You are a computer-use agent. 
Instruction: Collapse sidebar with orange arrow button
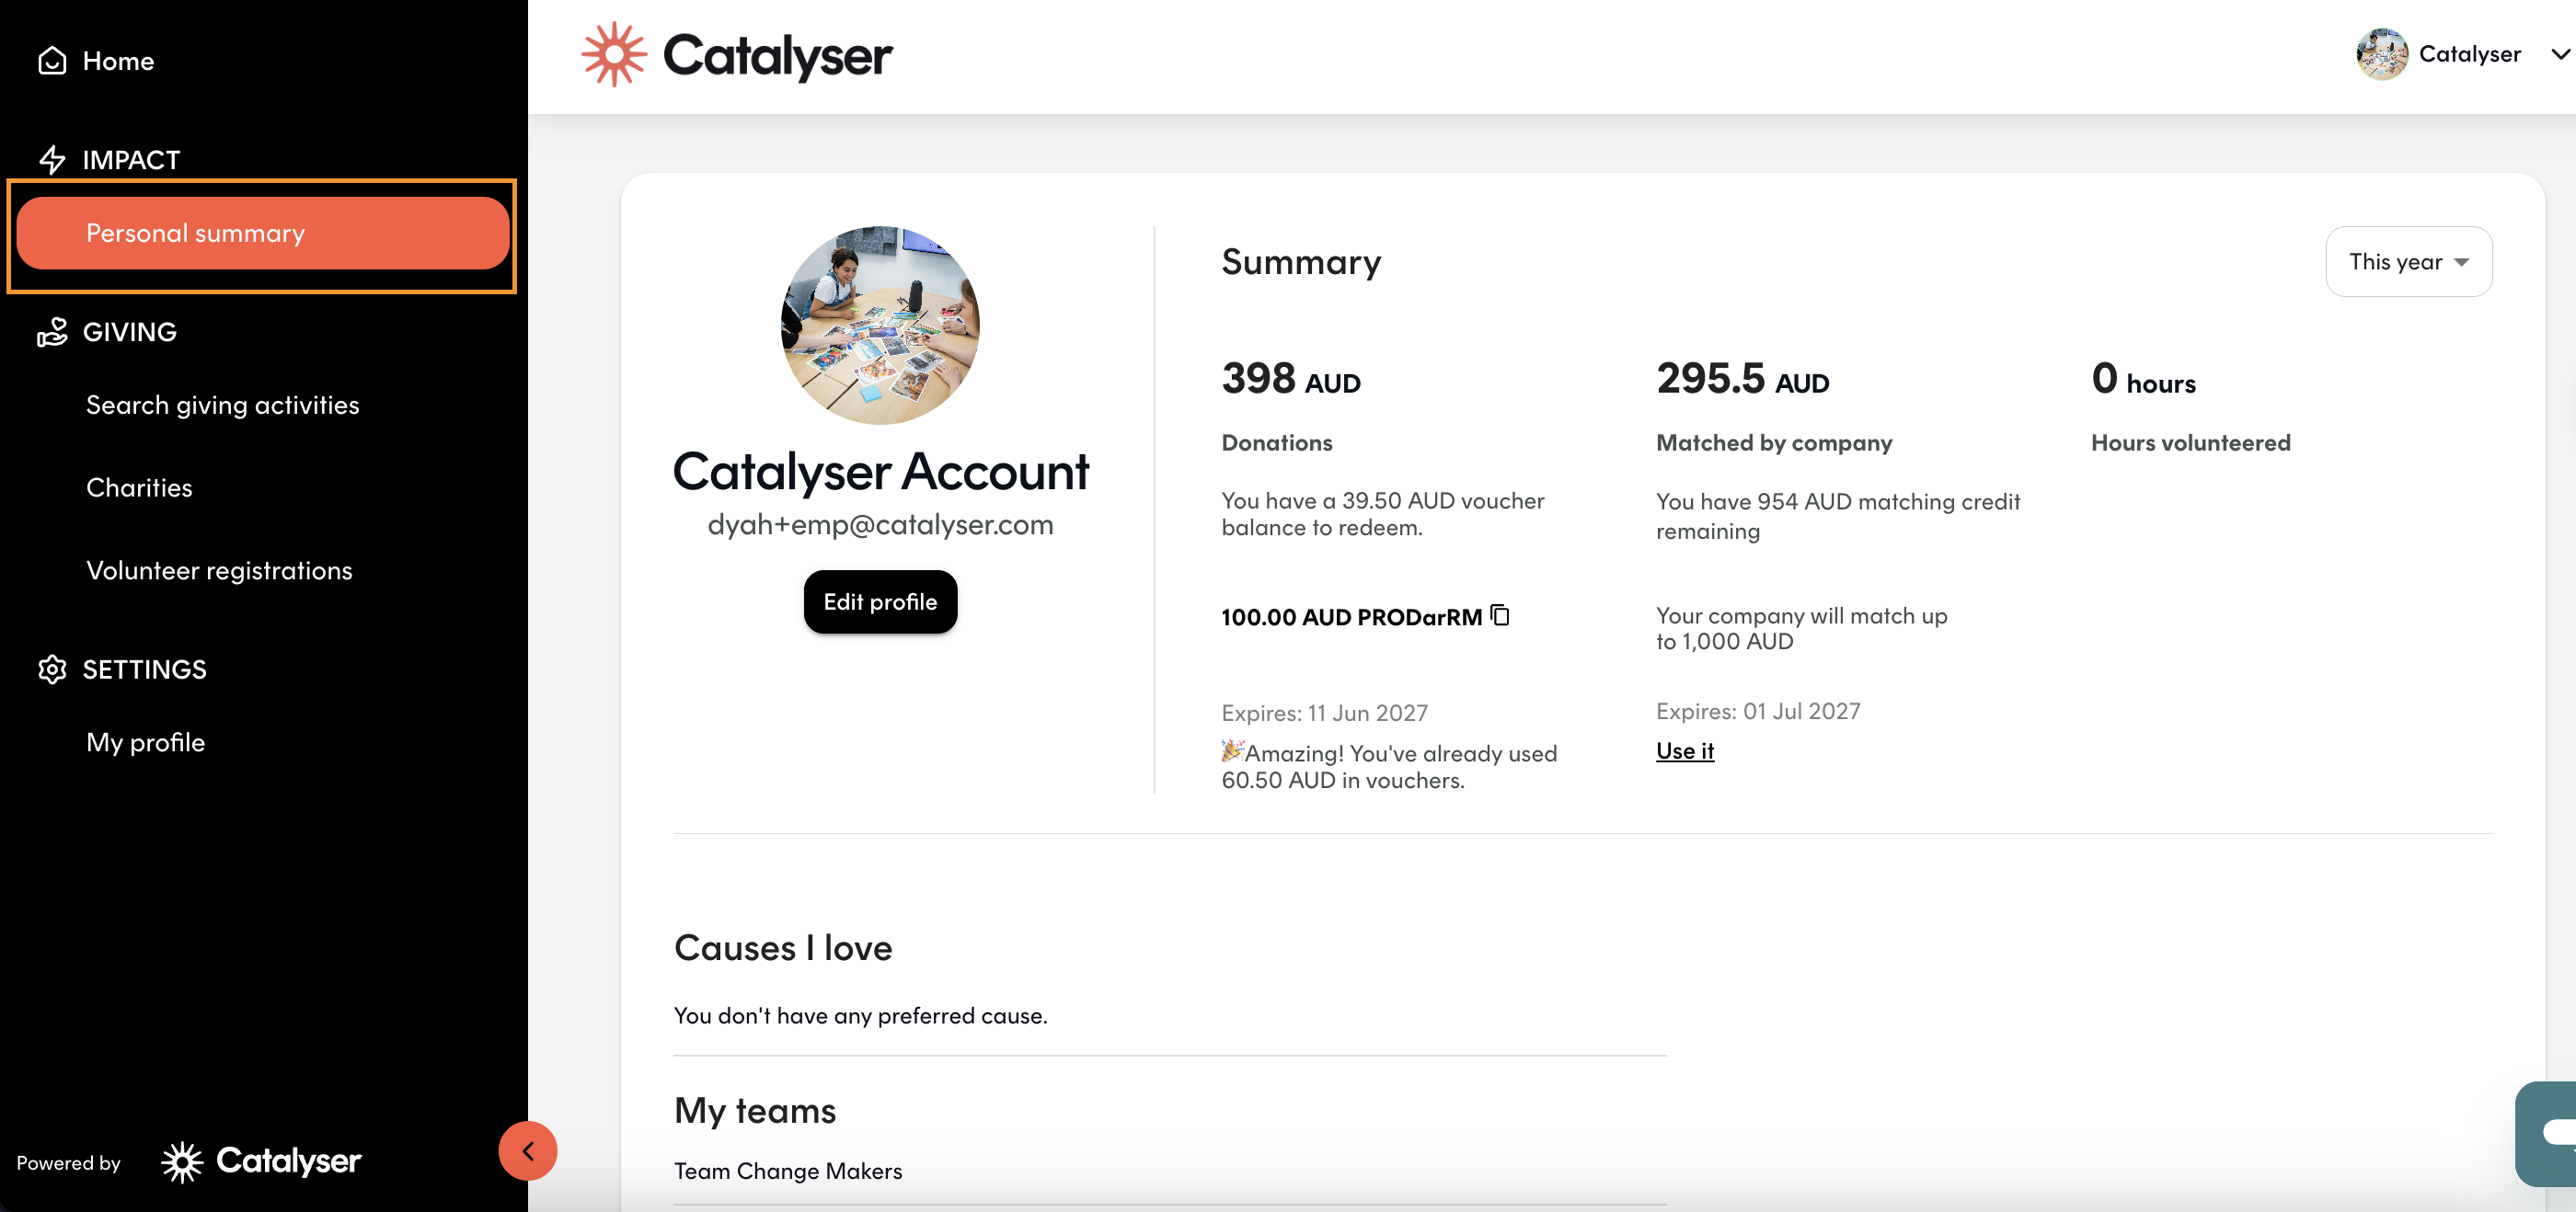click(528, 1151)
